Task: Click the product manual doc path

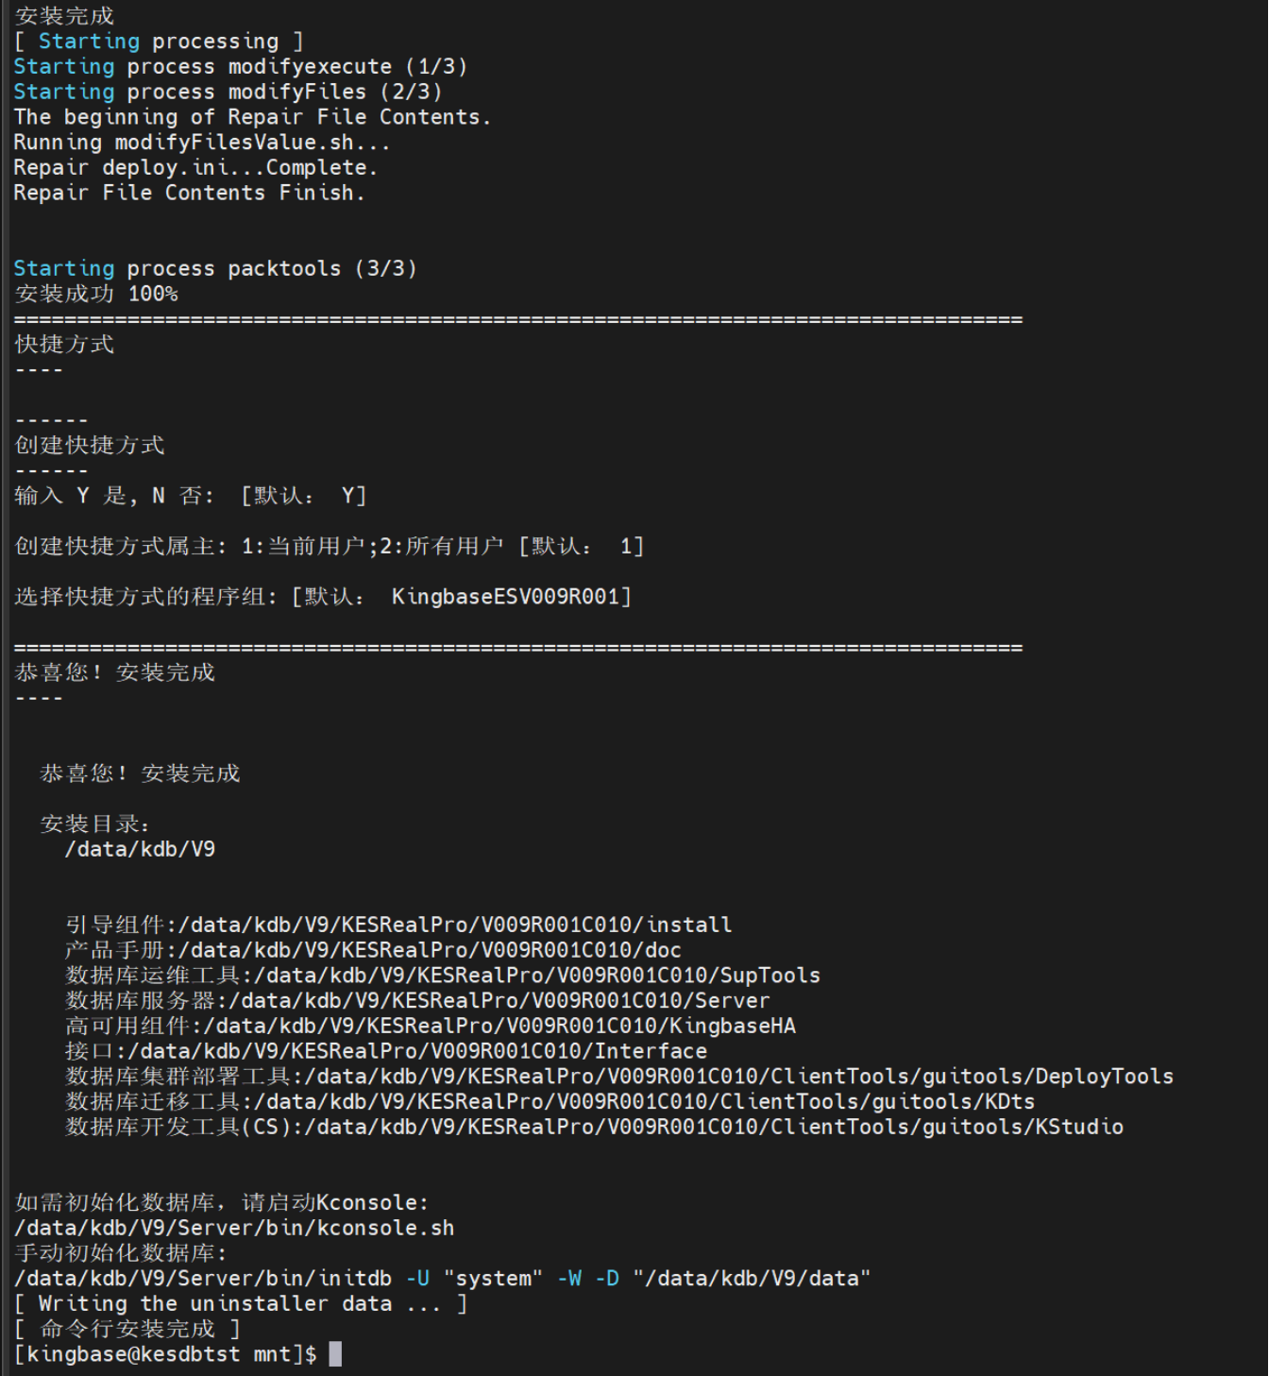Action: pyautogui.click(x=430, y=950)
